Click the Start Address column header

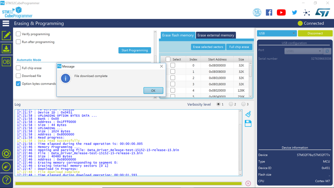click(x=217, y=59)
